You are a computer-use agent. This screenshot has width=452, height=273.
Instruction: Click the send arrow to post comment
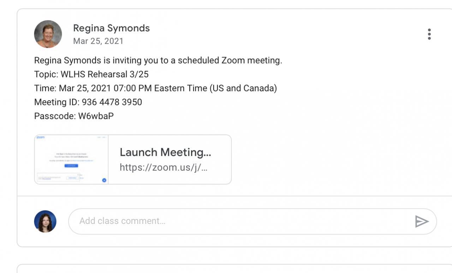(422, 221)
